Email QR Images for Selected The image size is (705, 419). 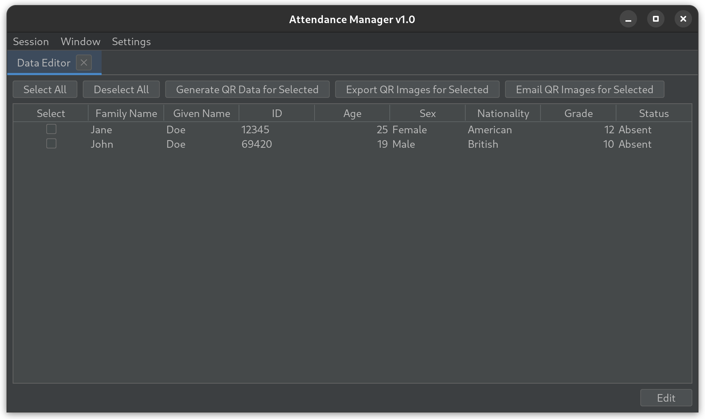pos(585,89)
